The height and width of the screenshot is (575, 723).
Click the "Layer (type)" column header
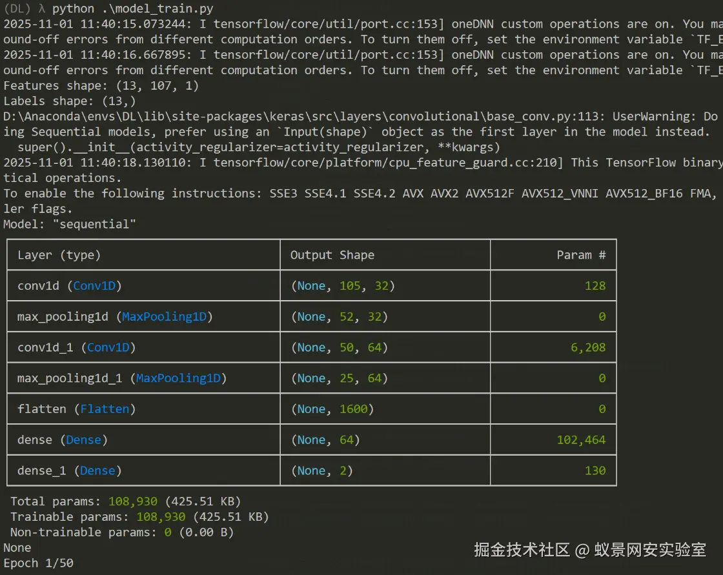tap(59, 255)
